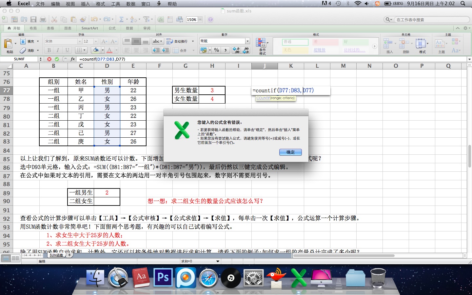Toggle Underline formatting button
This screenshot has width=472, height=295.
tap(67, 50)
